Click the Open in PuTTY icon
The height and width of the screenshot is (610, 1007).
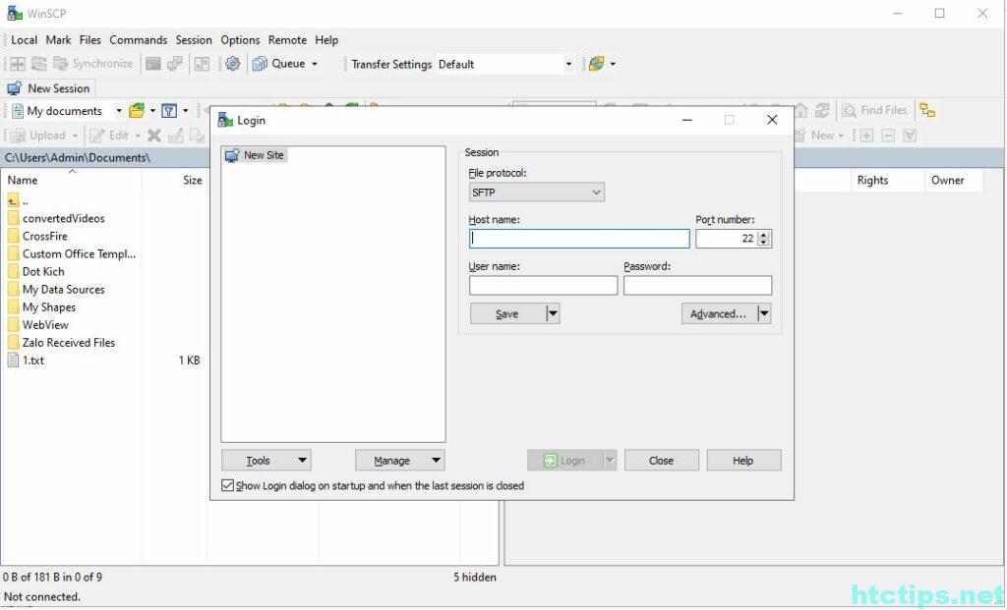point(175,64)
